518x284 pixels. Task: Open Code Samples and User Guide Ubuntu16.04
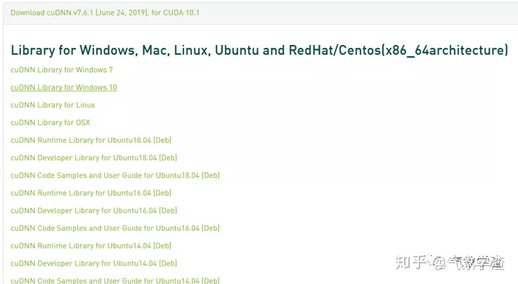click(x=115, y=228)
